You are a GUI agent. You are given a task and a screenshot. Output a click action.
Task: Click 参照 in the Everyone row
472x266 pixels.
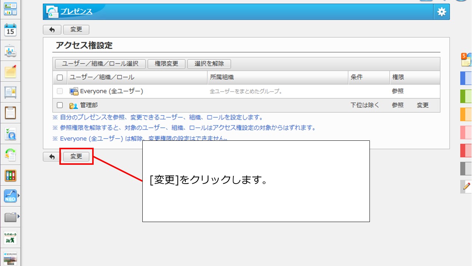point(398,91)
